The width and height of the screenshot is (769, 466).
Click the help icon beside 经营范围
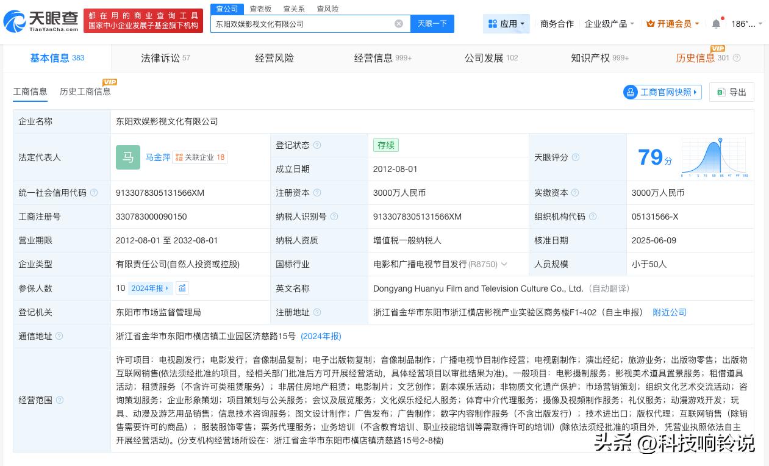click(x=60, y=400)
